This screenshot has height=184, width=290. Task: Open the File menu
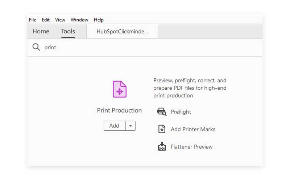click(x=33, y=20)
